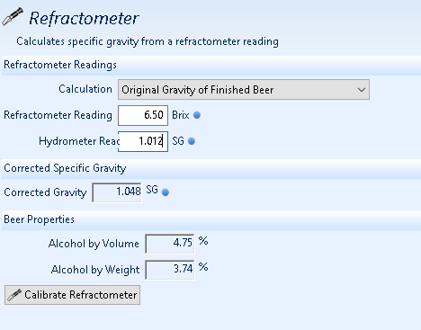
Task: Click in the Hydrometer Reading field showing 1.012
Action: pos(143,141)
